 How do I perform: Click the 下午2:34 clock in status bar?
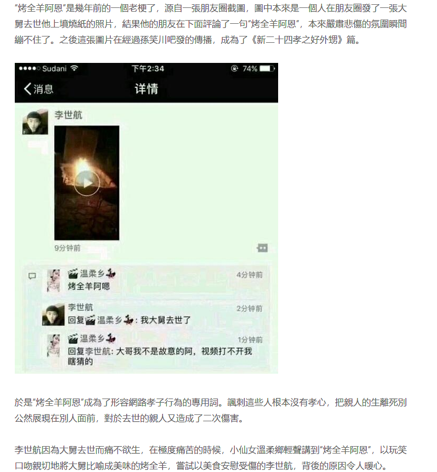tap(148, 69)
